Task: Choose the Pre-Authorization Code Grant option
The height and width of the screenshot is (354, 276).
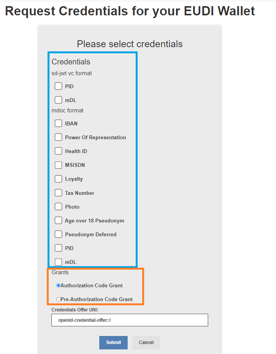Action: pyautogui.click(x=58, y=299)
